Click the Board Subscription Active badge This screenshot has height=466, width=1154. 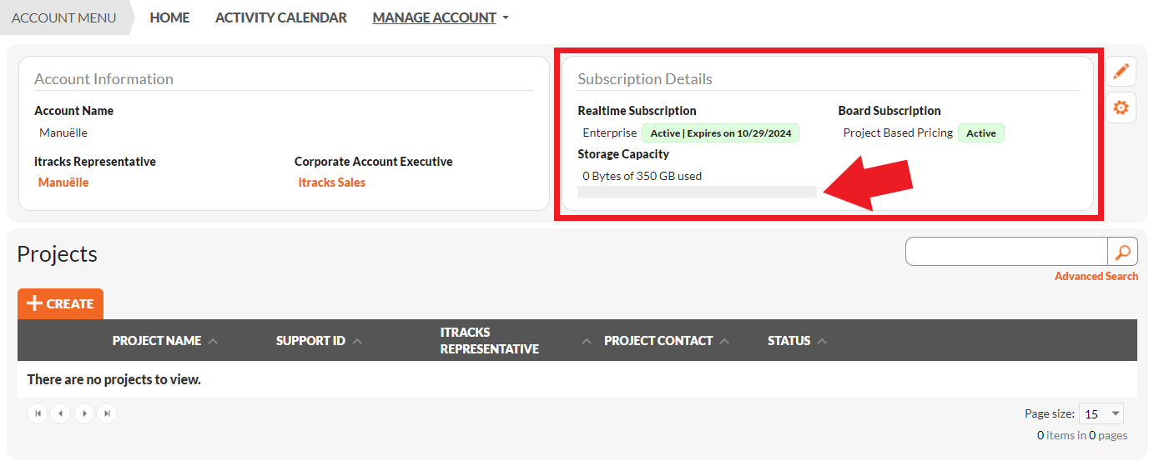pos(981,133)
